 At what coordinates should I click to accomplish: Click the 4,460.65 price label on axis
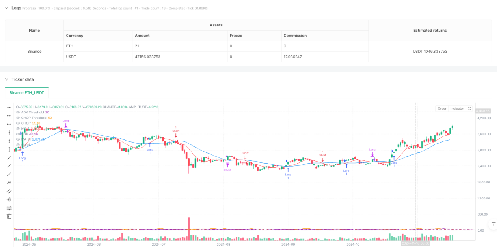483,111
